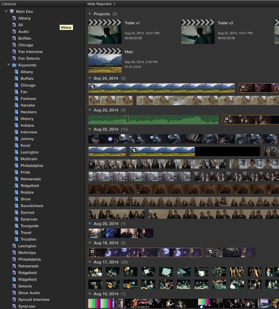Select the Show keyword collection
Image resolution: width=279 pixels, height=309 pixels.
tap(26, 199)
